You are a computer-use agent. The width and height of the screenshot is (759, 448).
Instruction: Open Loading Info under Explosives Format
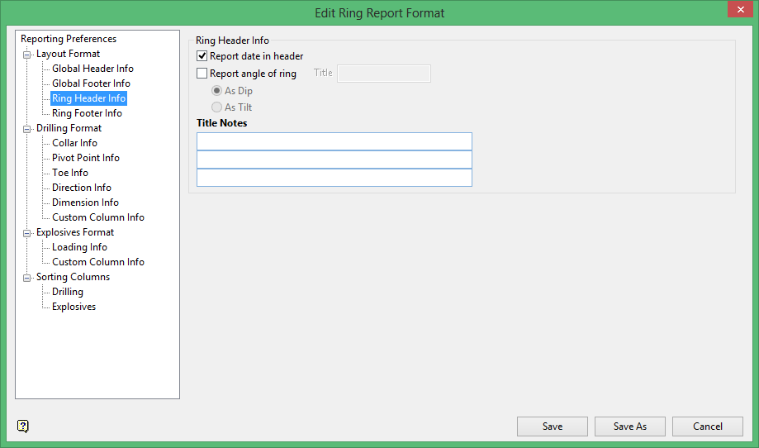[x=79, y=247]
